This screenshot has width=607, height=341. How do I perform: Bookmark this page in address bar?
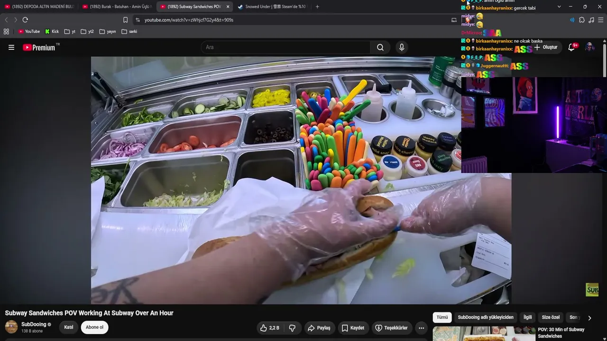coord(125,20)
